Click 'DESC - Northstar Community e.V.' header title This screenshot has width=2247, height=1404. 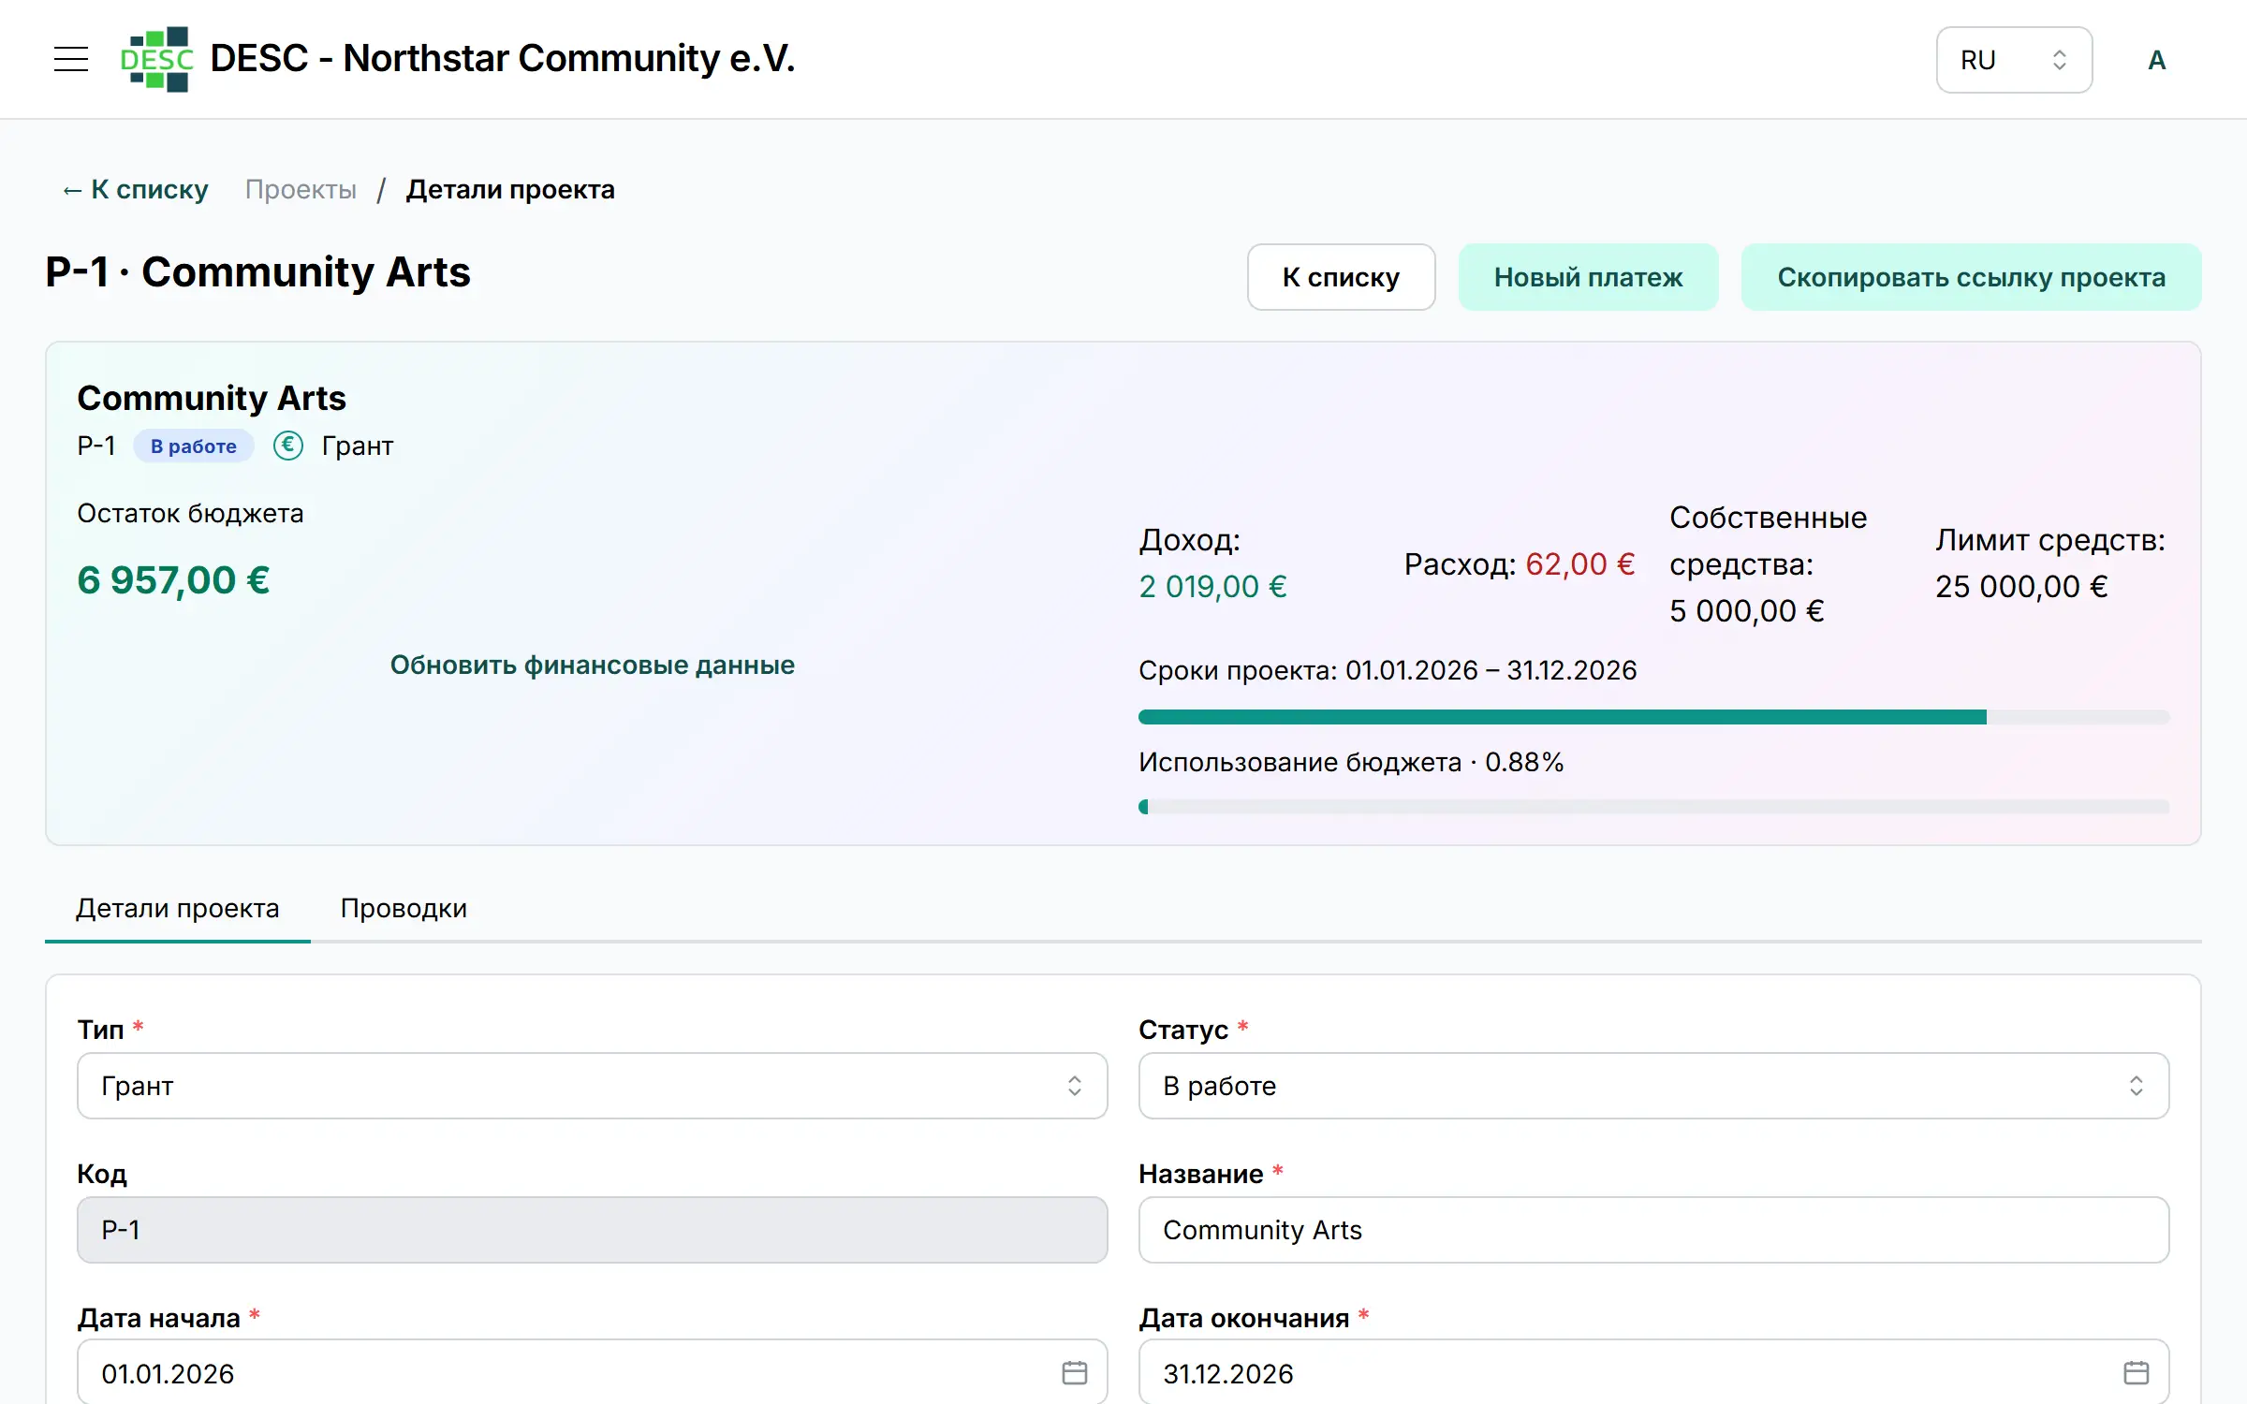coord(502,58)
